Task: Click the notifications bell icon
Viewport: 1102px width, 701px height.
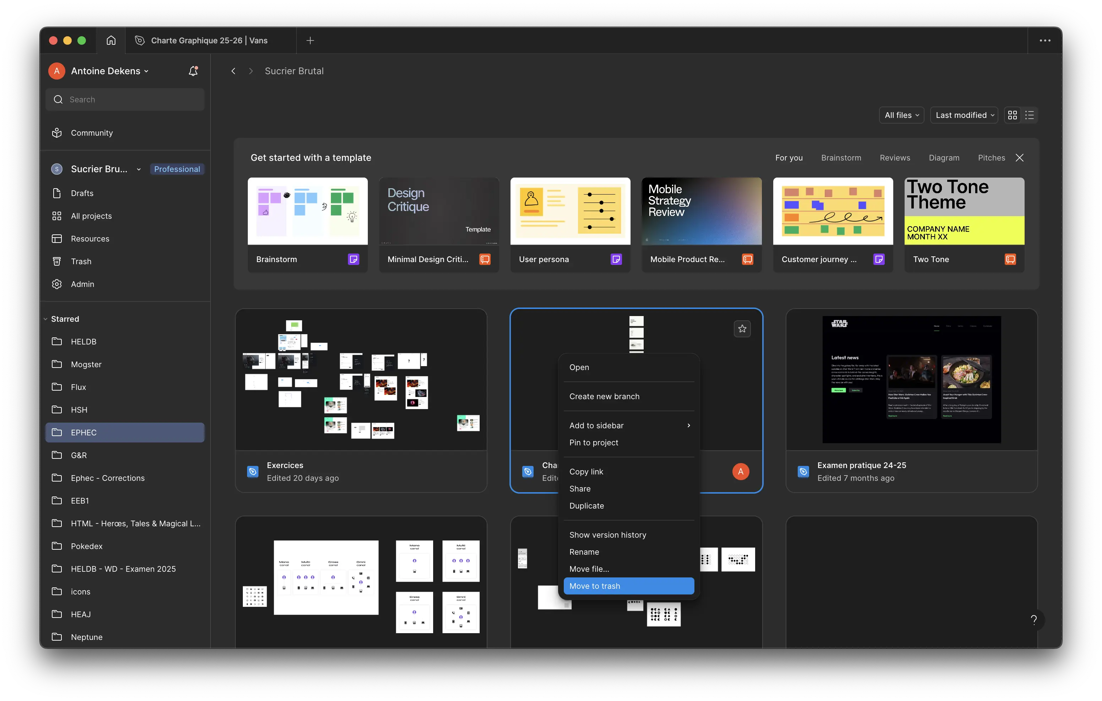Action: pos(193,71)
